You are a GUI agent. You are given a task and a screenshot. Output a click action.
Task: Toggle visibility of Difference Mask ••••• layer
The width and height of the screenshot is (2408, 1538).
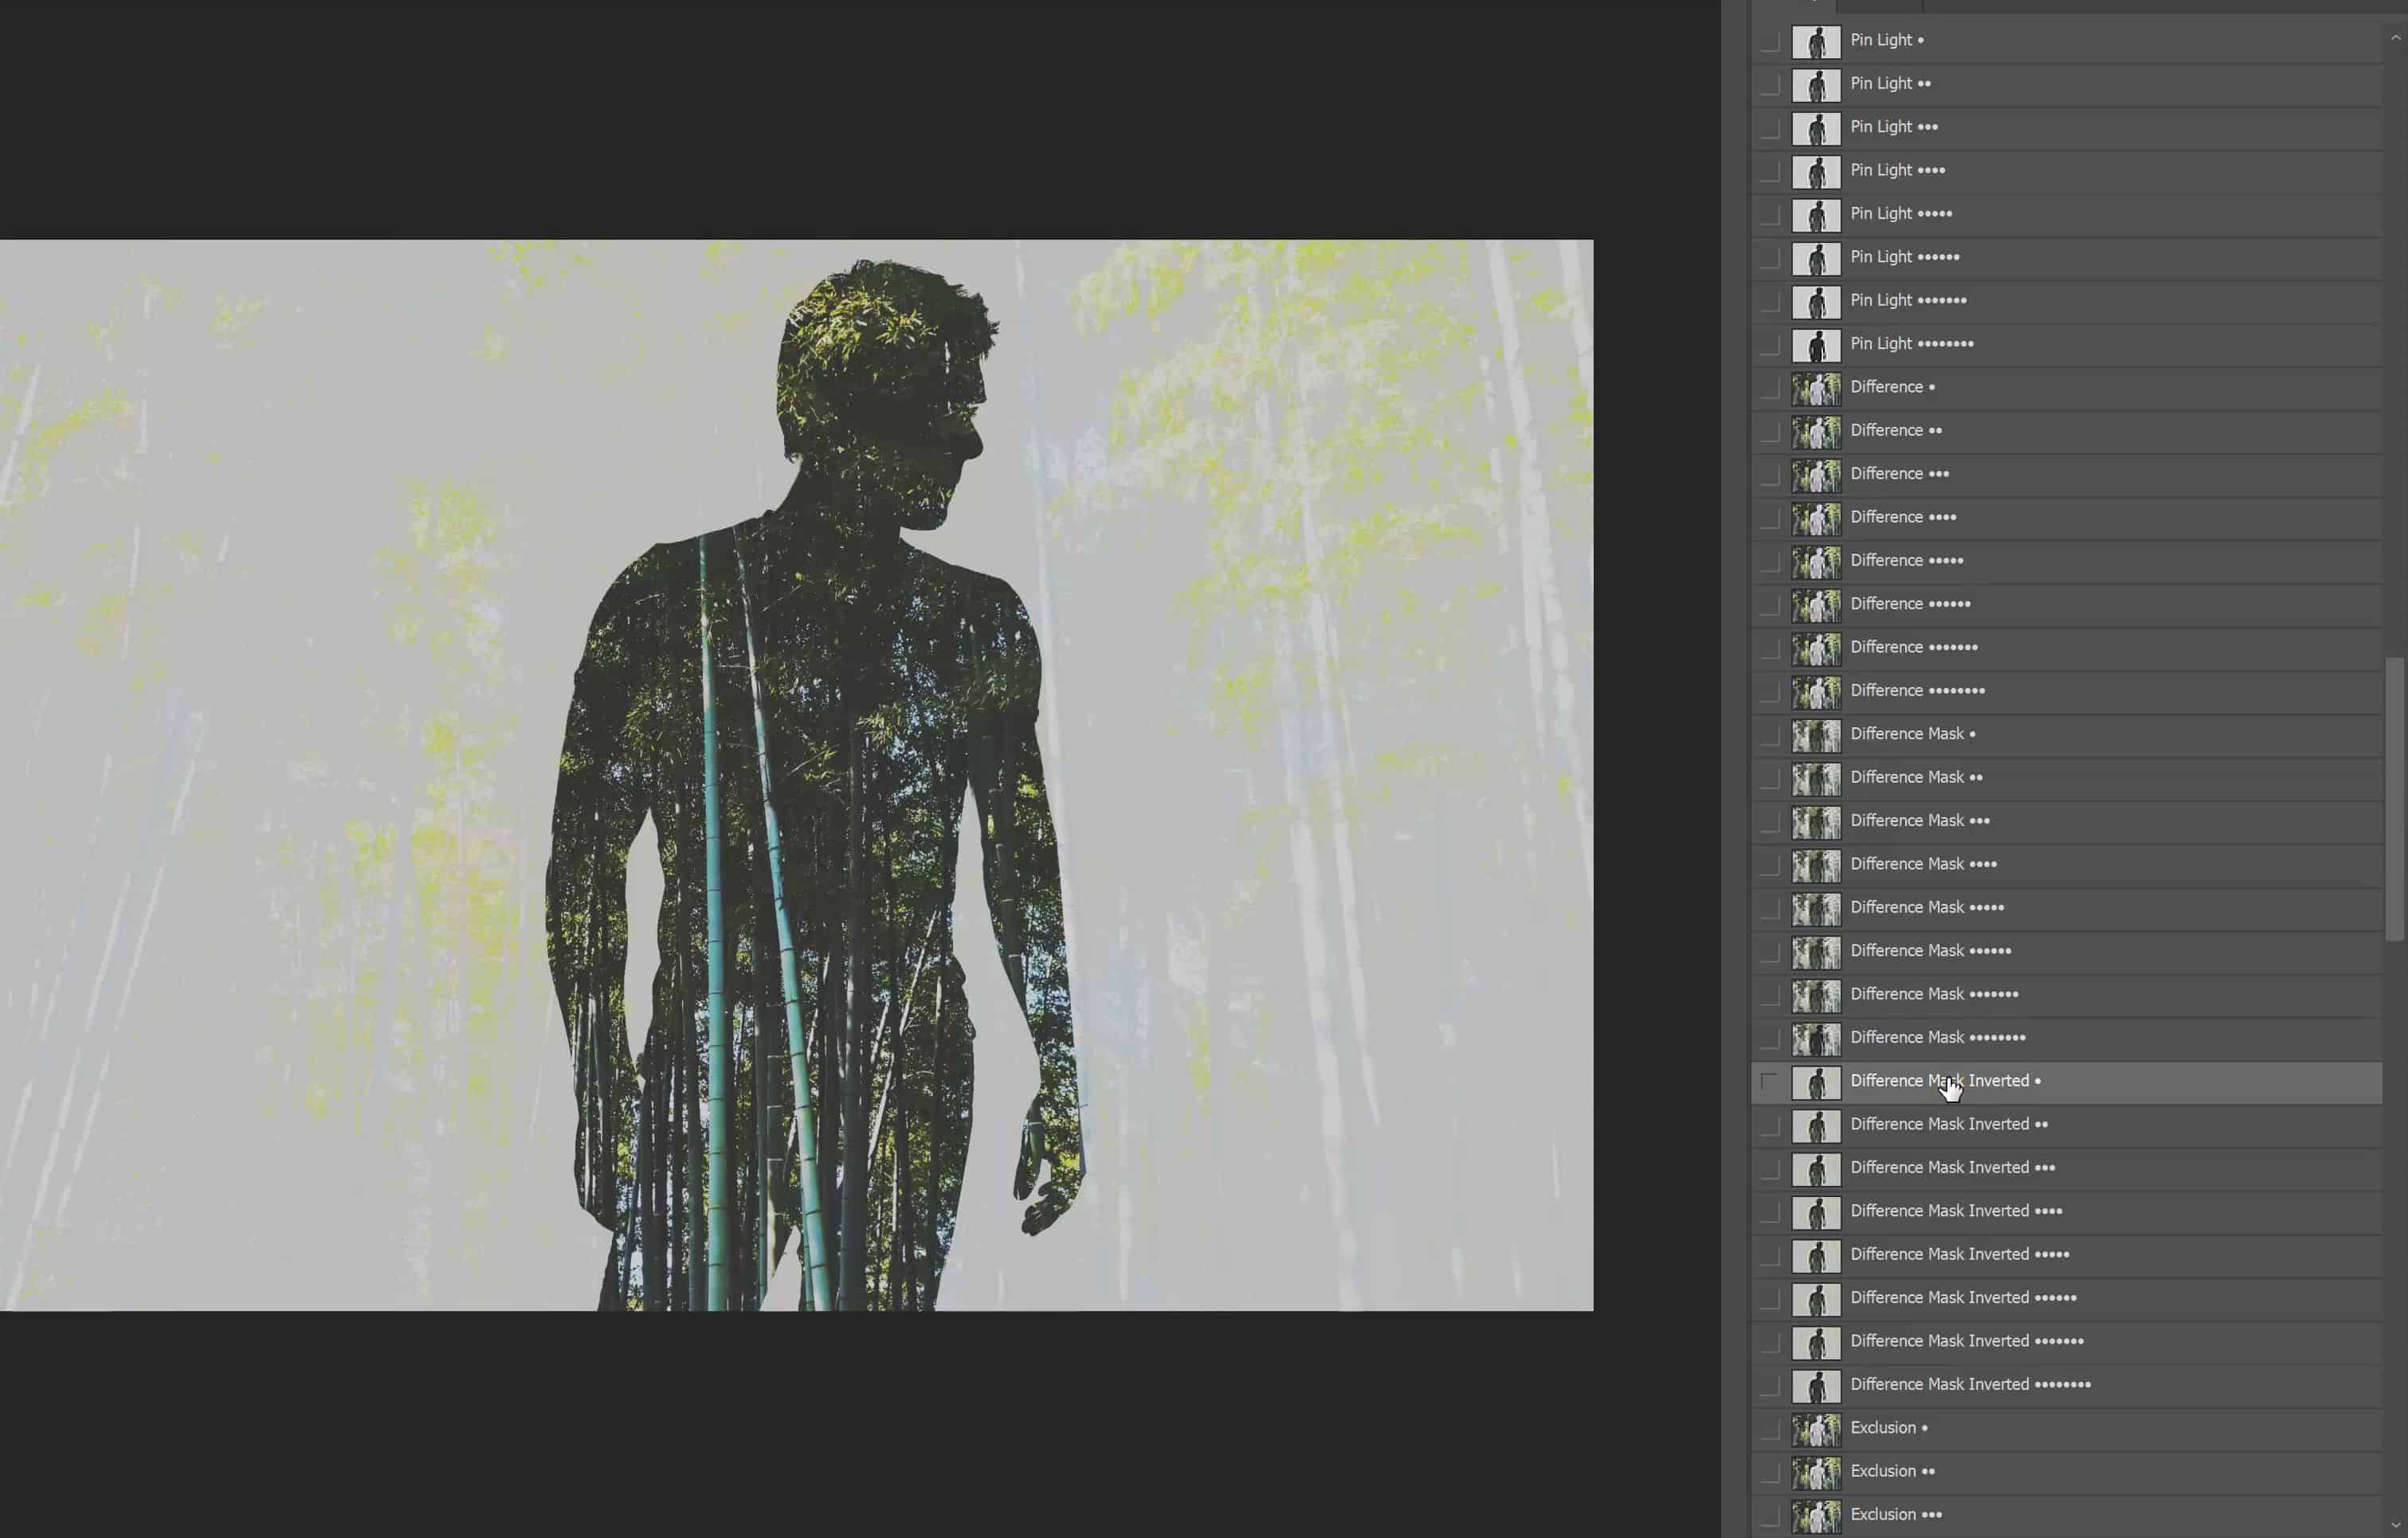tap(1770, 910)
